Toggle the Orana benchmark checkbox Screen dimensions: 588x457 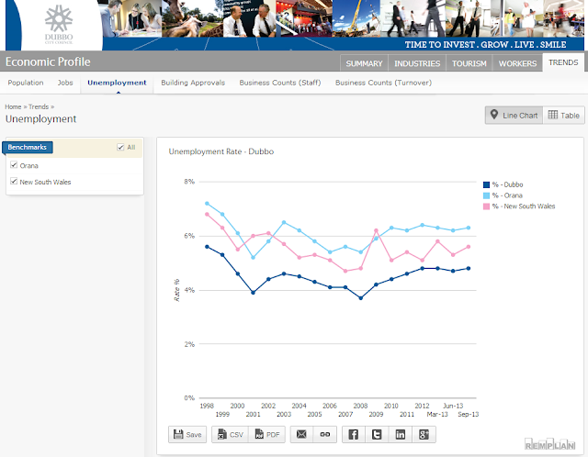point(14,165)
